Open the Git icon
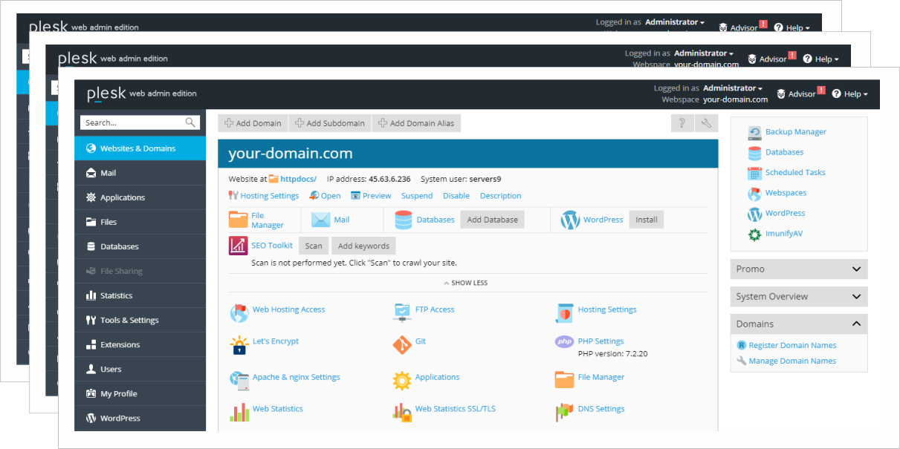This screenshot has height=449, width=900. [x=402, y=345]
